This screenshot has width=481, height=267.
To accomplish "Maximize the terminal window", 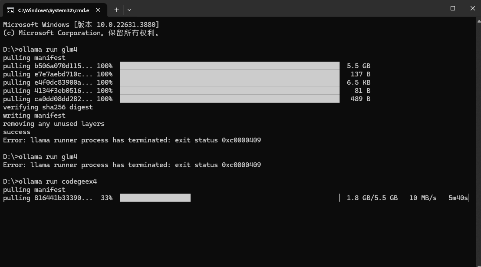I will coord(453,8).
